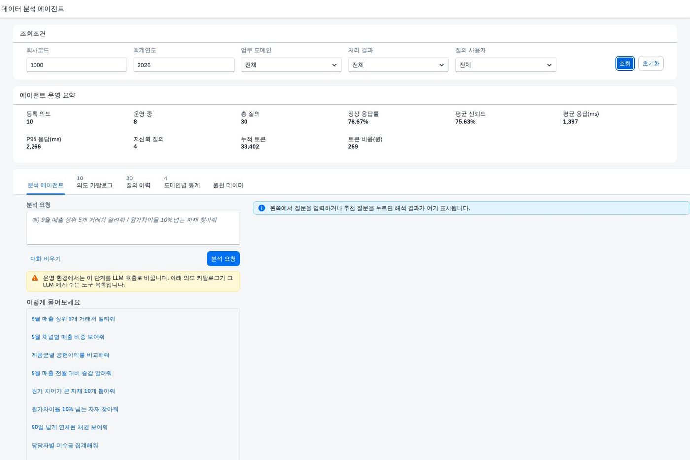This screenshot has height=460, width=690.
Task: Click the orange warning triangle icon
Action: tap(35, 278)
